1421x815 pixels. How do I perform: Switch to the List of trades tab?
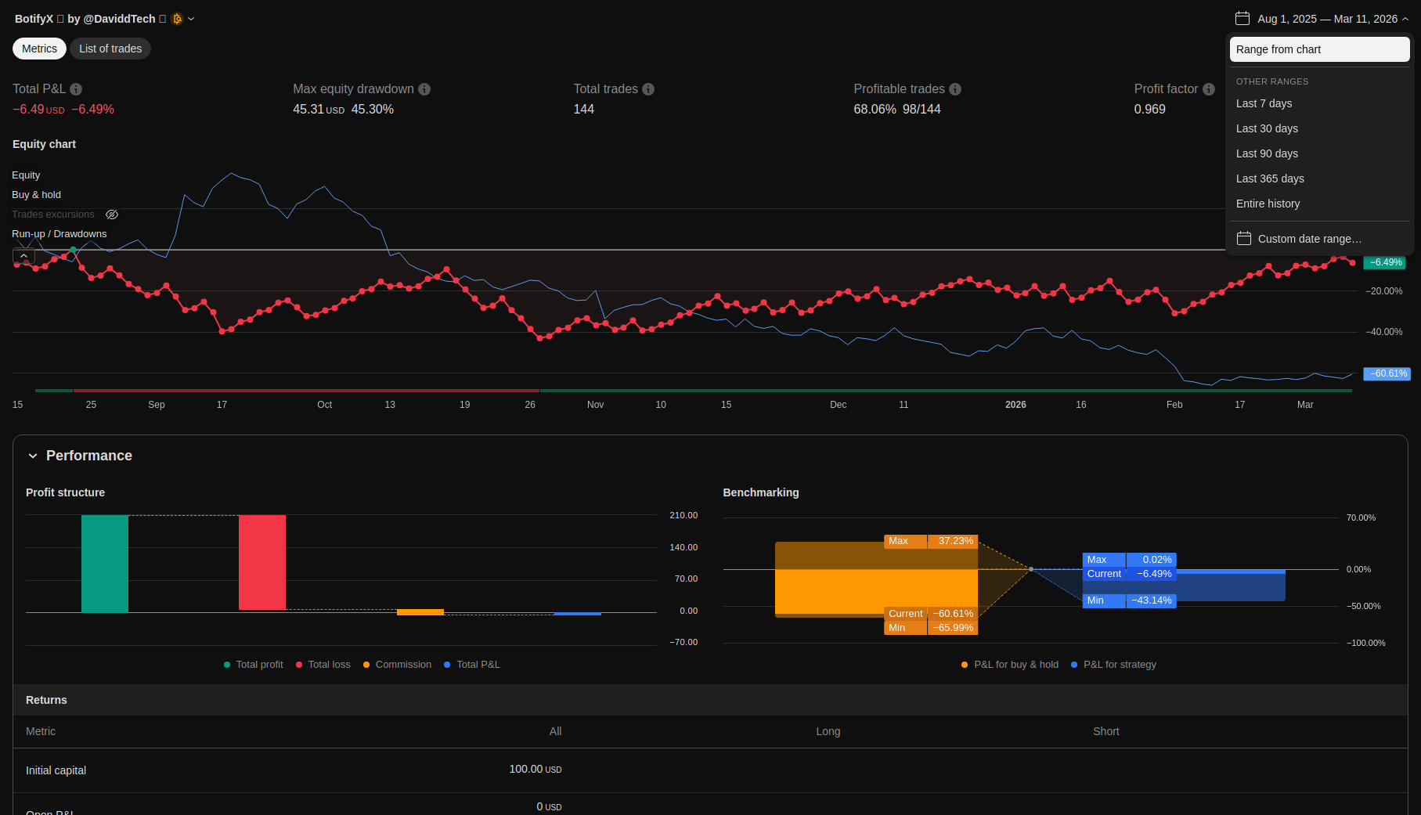[110, 49]
